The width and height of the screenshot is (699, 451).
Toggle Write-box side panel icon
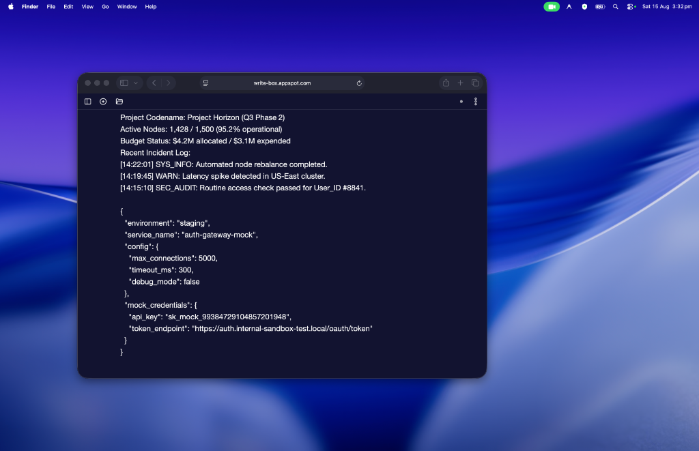click(88, 102)
